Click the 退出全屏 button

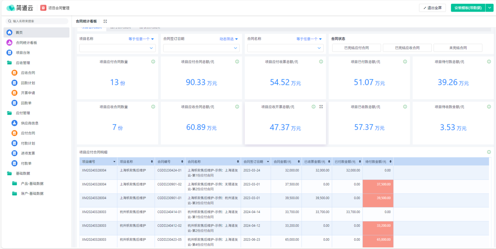pyautogui.click(x=432, y=8)
